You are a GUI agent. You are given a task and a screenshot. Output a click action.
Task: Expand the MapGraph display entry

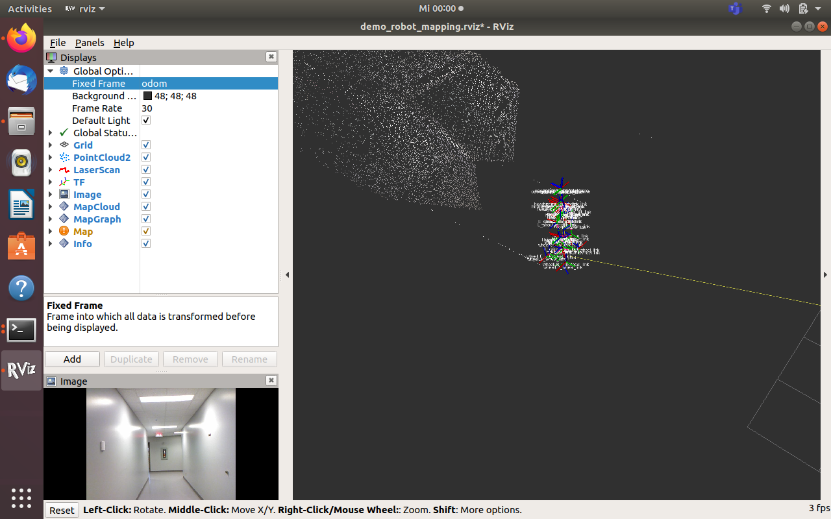coord(51,219)
